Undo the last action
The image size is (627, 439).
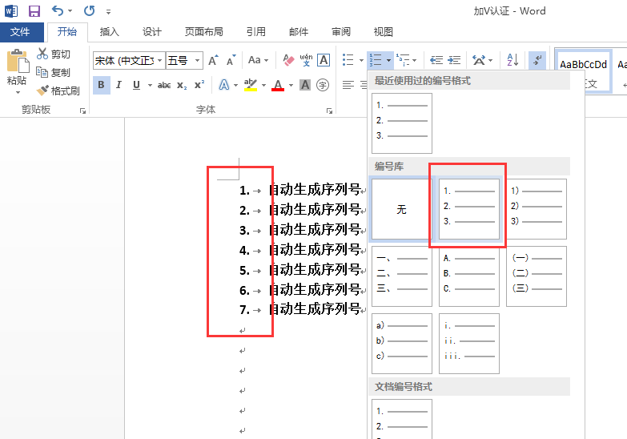(x=58, y=10)
